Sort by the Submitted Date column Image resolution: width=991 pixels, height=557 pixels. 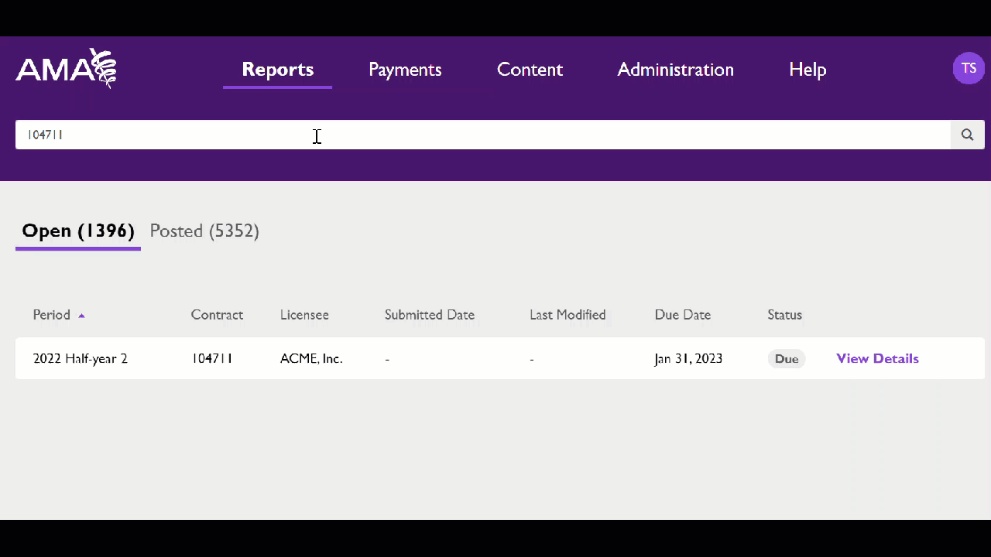pos(429,315)
